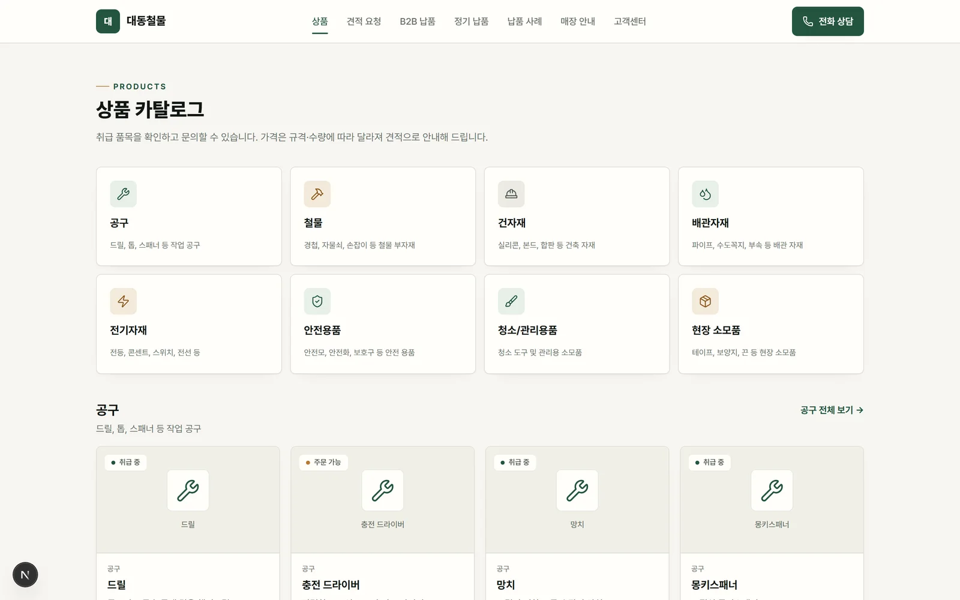This screenshot has height=600, width=960.
Task: Click the wrench thumbnail for 드릴 product
Action: [x=188, y=490]
